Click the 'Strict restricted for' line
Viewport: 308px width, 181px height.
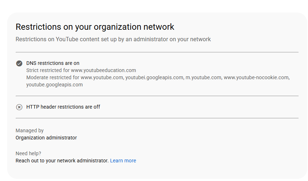tap(81, 70)
